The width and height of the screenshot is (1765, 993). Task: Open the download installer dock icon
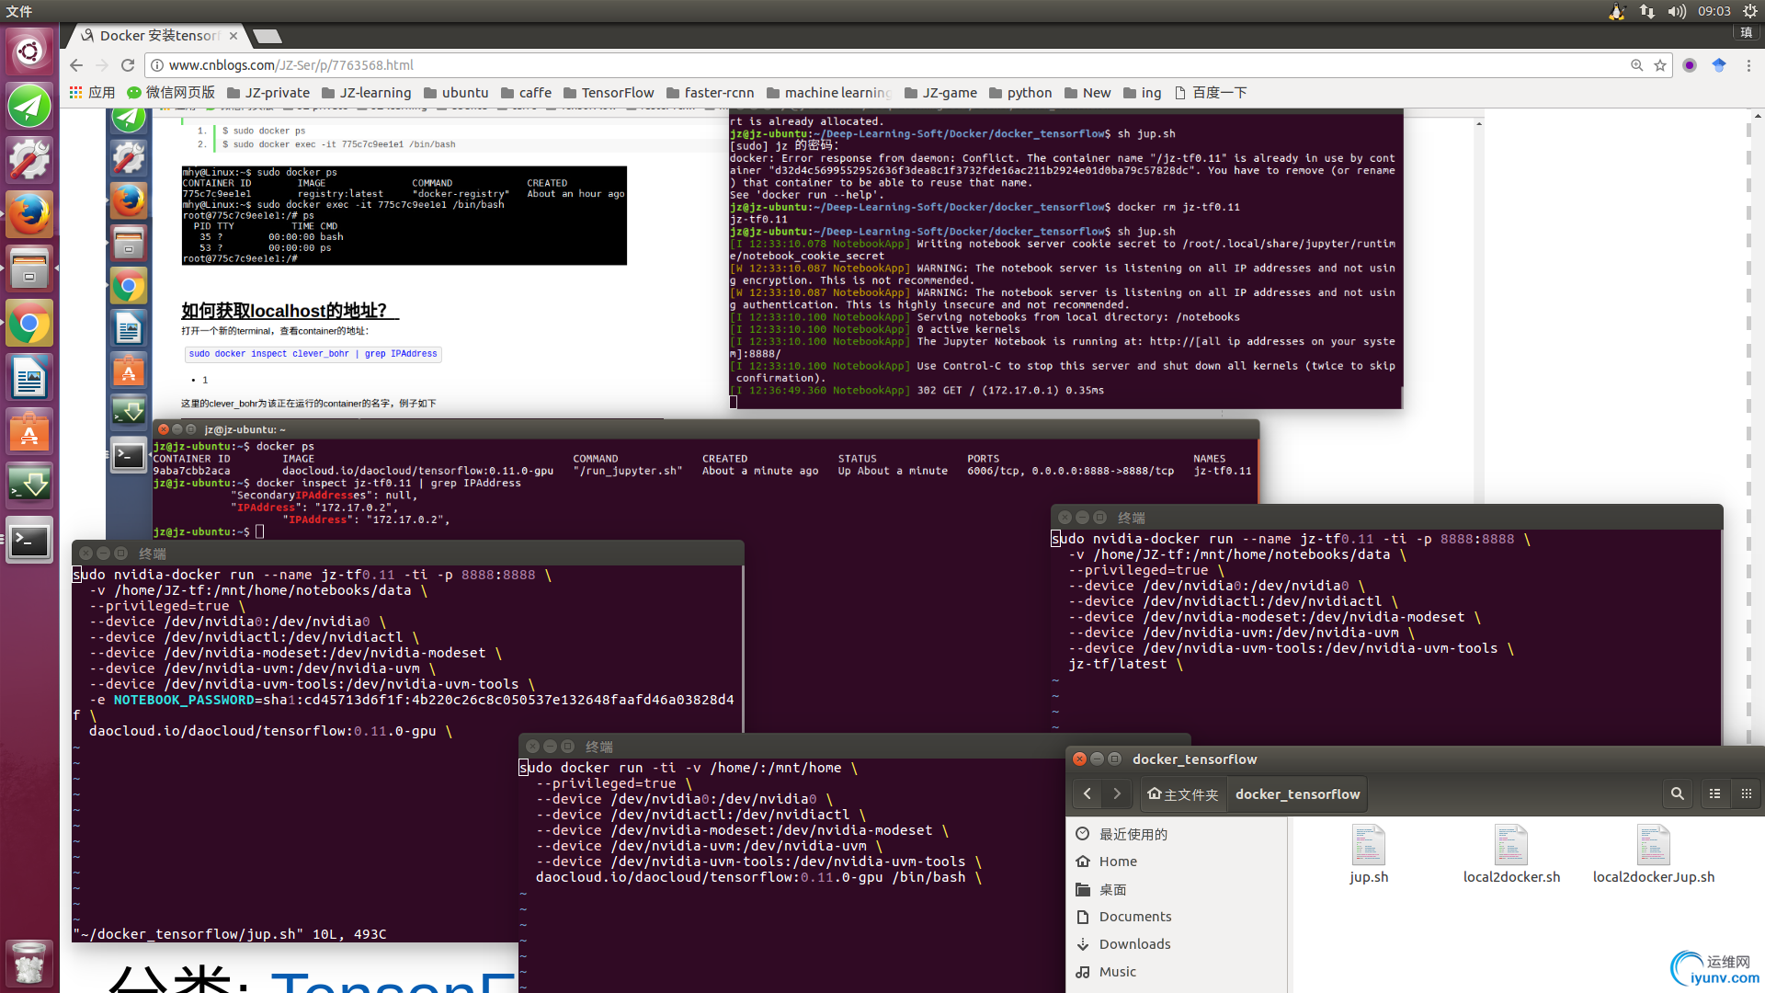29,486
